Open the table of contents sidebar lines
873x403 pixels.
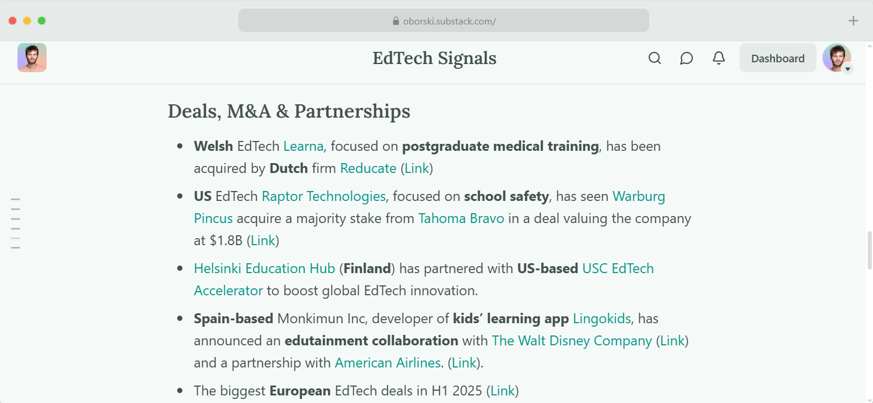[16, 224]
